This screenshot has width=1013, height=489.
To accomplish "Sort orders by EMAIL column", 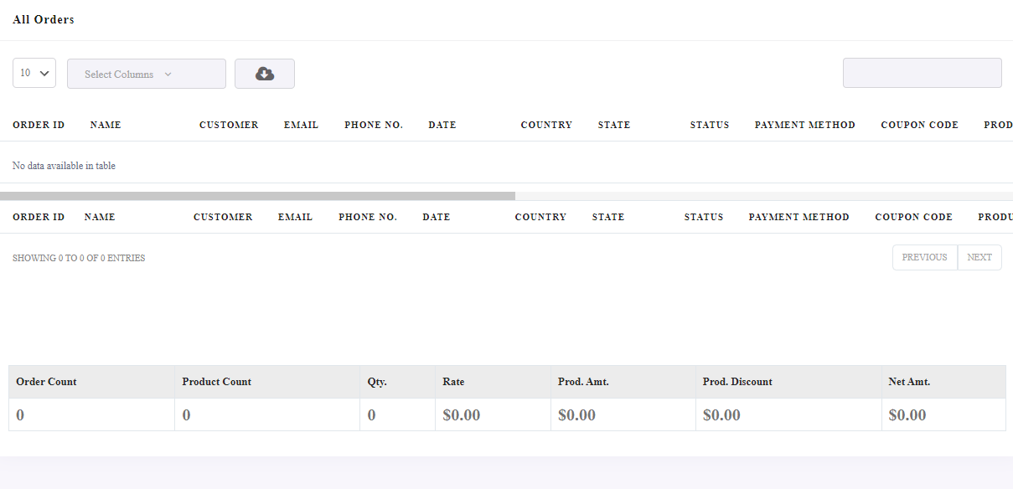I will (x=301, y=125).
